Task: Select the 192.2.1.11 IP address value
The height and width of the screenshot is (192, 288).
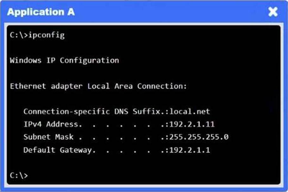Action: 192,125
